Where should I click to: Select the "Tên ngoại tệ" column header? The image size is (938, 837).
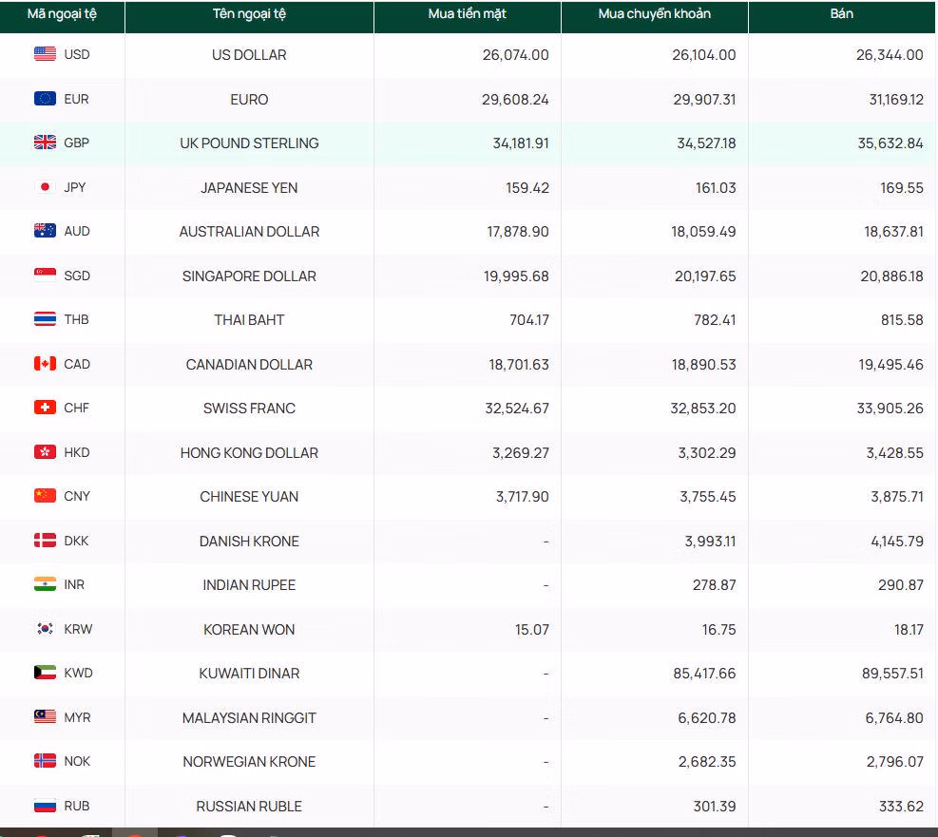[249, 14]
